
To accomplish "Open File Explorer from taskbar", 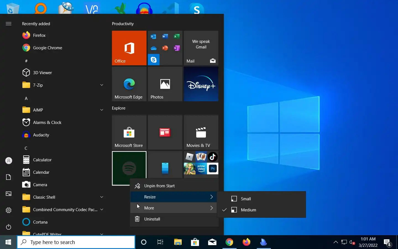I will click(x=178, y=242).
